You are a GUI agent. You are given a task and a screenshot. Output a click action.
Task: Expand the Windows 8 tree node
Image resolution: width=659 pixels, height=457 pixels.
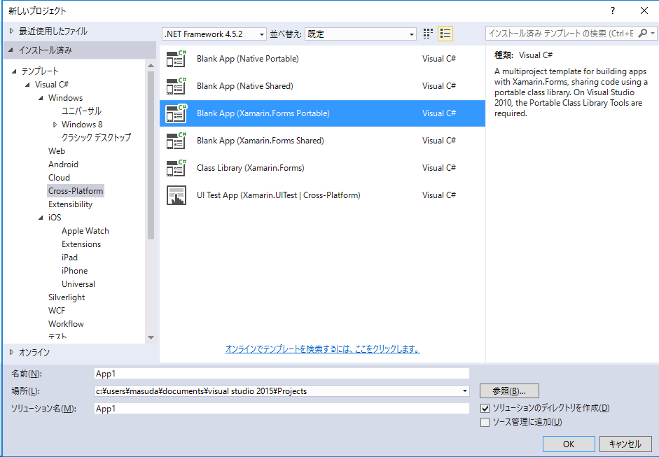click(x=55, y=125)
